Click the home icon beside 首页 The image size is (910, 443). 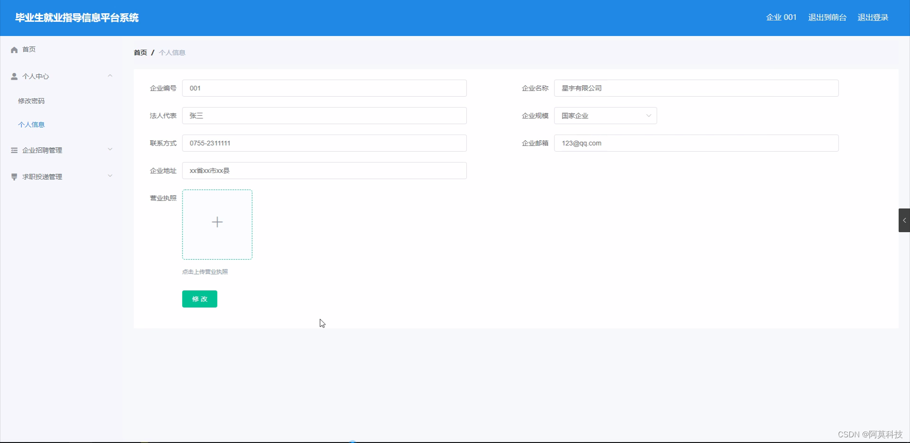[x=14, y=49]
